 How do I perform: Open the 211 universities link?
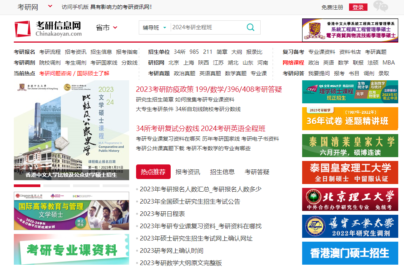tap(208, 52)
